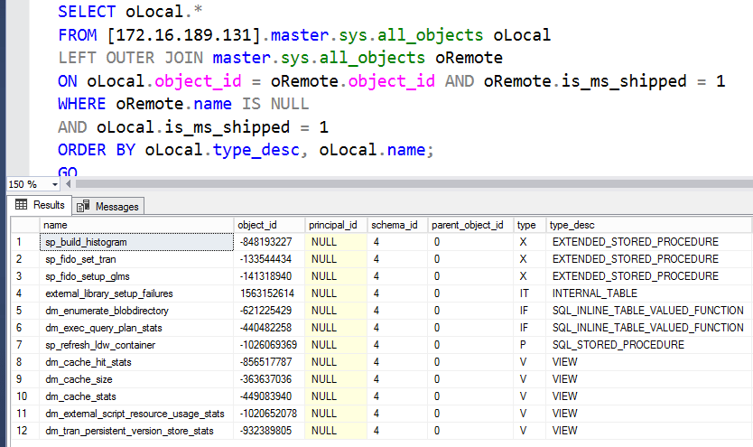Select row header number 12
This screenshot has height=447, width=753.
(x=25, y=431)
